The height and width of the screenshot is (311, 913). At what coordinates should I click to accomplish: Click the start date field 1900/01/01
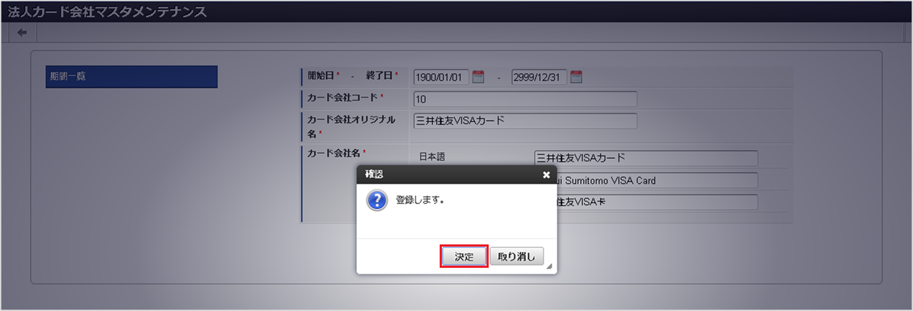[441, 77]
